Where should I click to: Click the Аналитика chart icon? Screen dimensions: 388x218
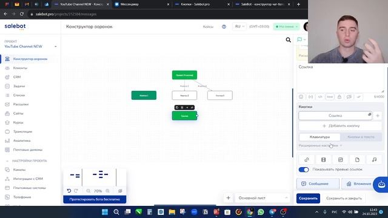[7, 140]
